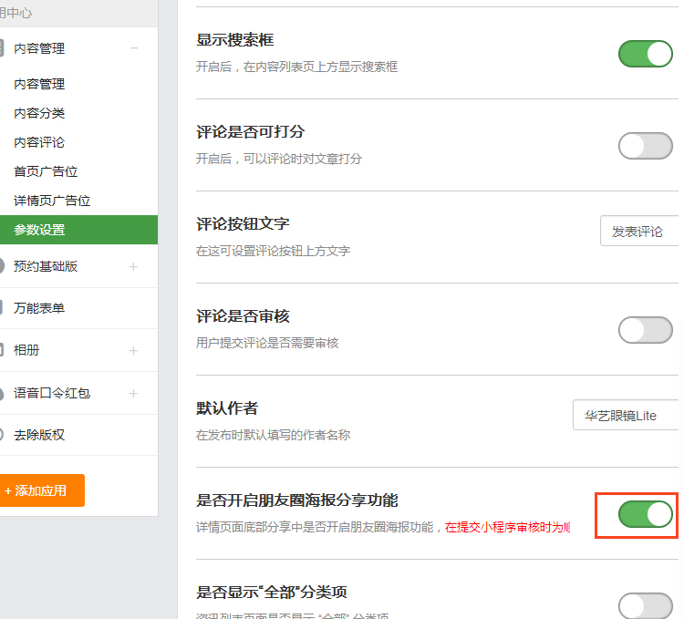Enable the 是否显示"全部"分类项 switch
The image size is (684, 619).
pos(645,605)
